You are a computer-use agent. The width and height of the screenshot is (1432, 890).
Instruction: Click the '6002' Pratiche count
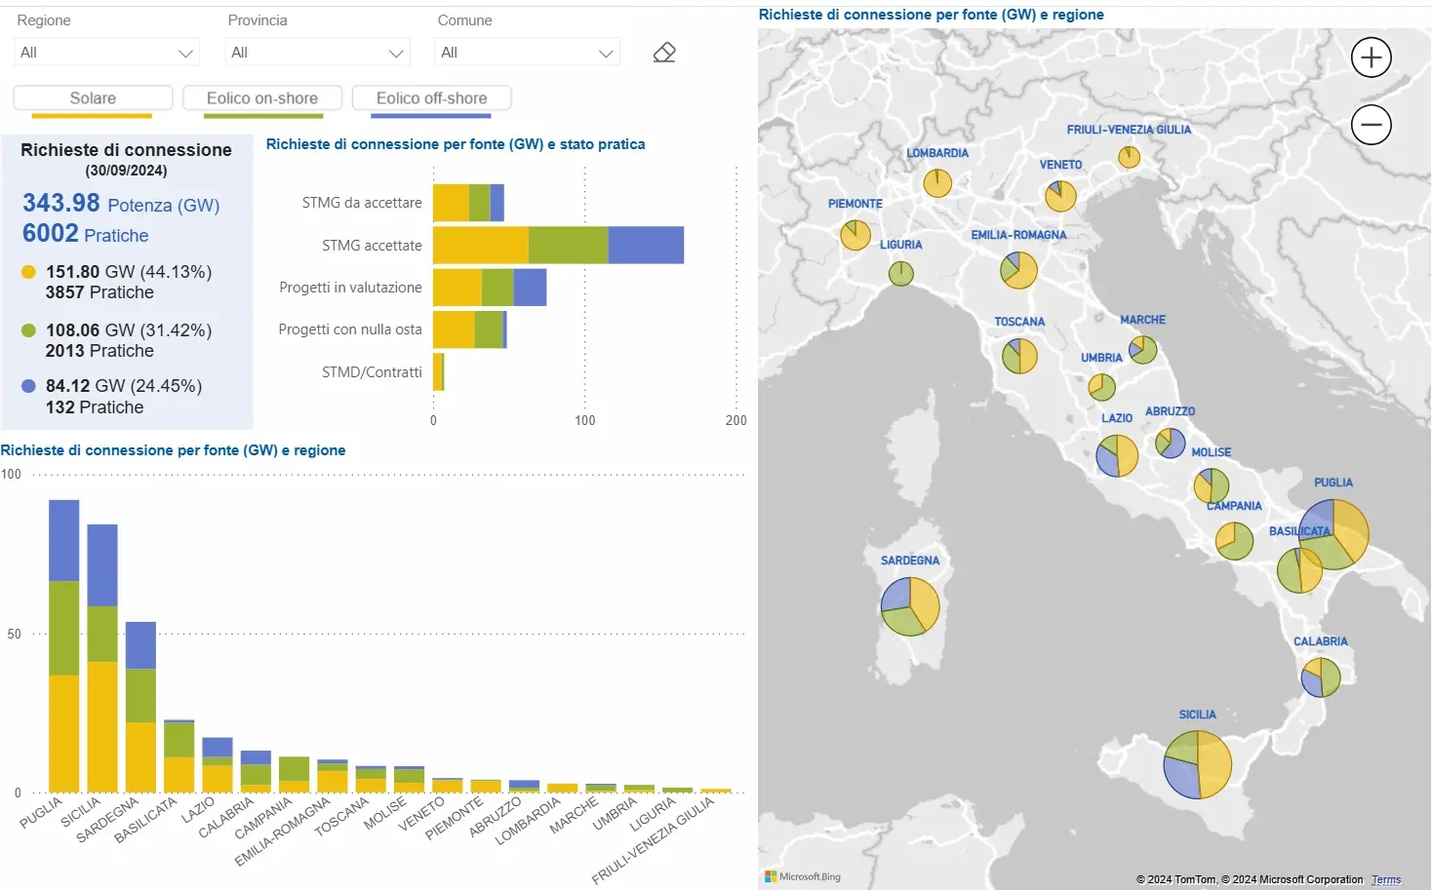coord(50,233)
